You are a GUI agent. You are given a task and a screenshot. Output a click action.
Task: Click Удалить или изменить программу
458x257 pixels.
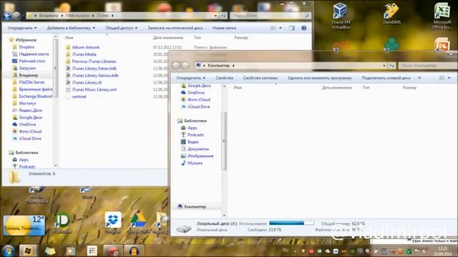[320, 78]
